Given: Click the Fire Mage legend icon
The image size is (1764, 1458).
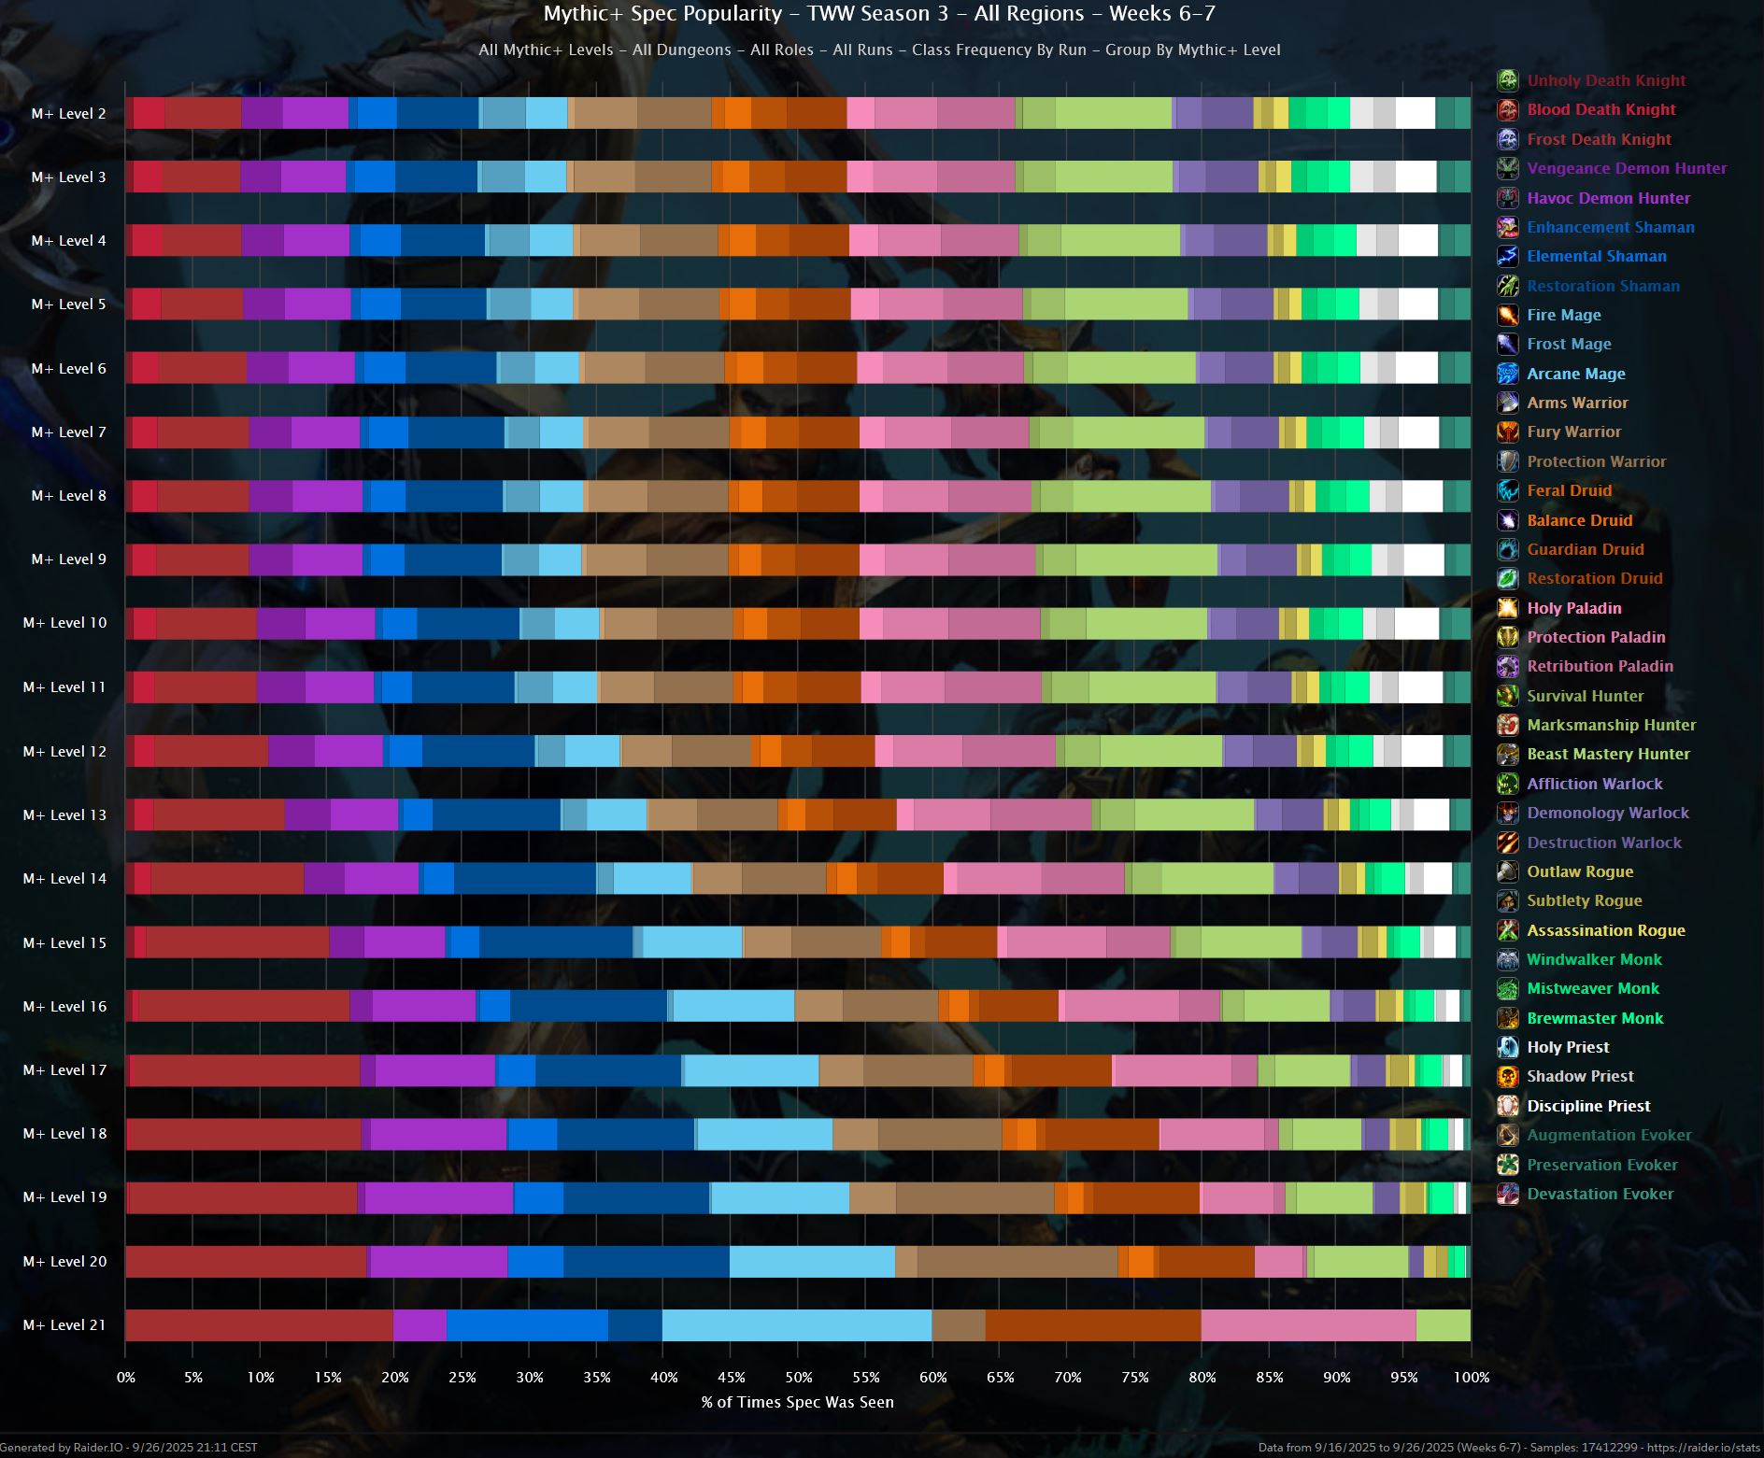Looking at the screenshot, I should coord(1507,315).
